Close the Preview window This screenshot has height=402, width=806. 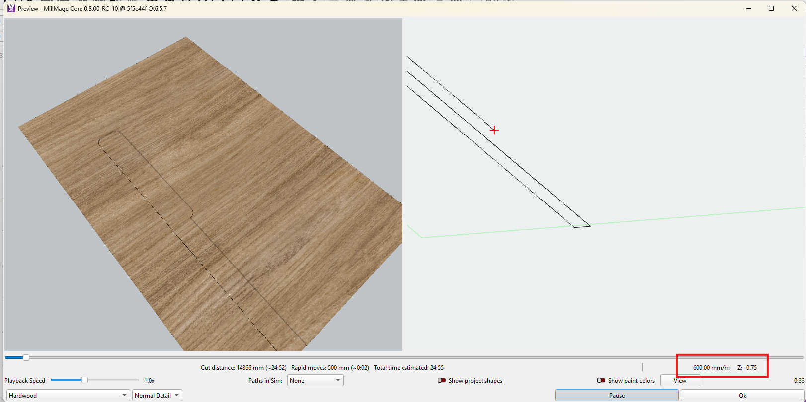(794, 8)
